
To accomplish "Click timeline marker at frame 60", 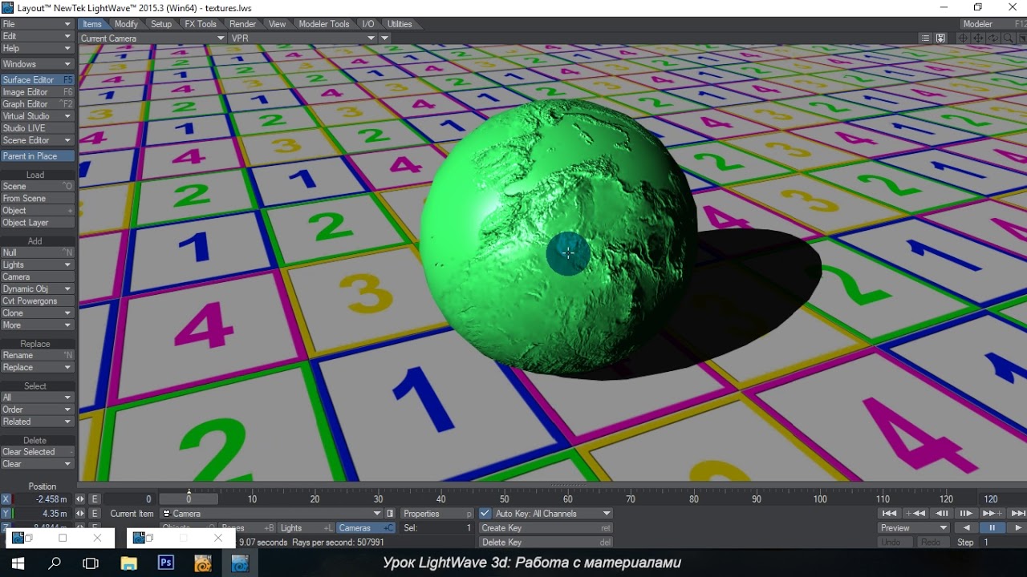I will (567, 499).
